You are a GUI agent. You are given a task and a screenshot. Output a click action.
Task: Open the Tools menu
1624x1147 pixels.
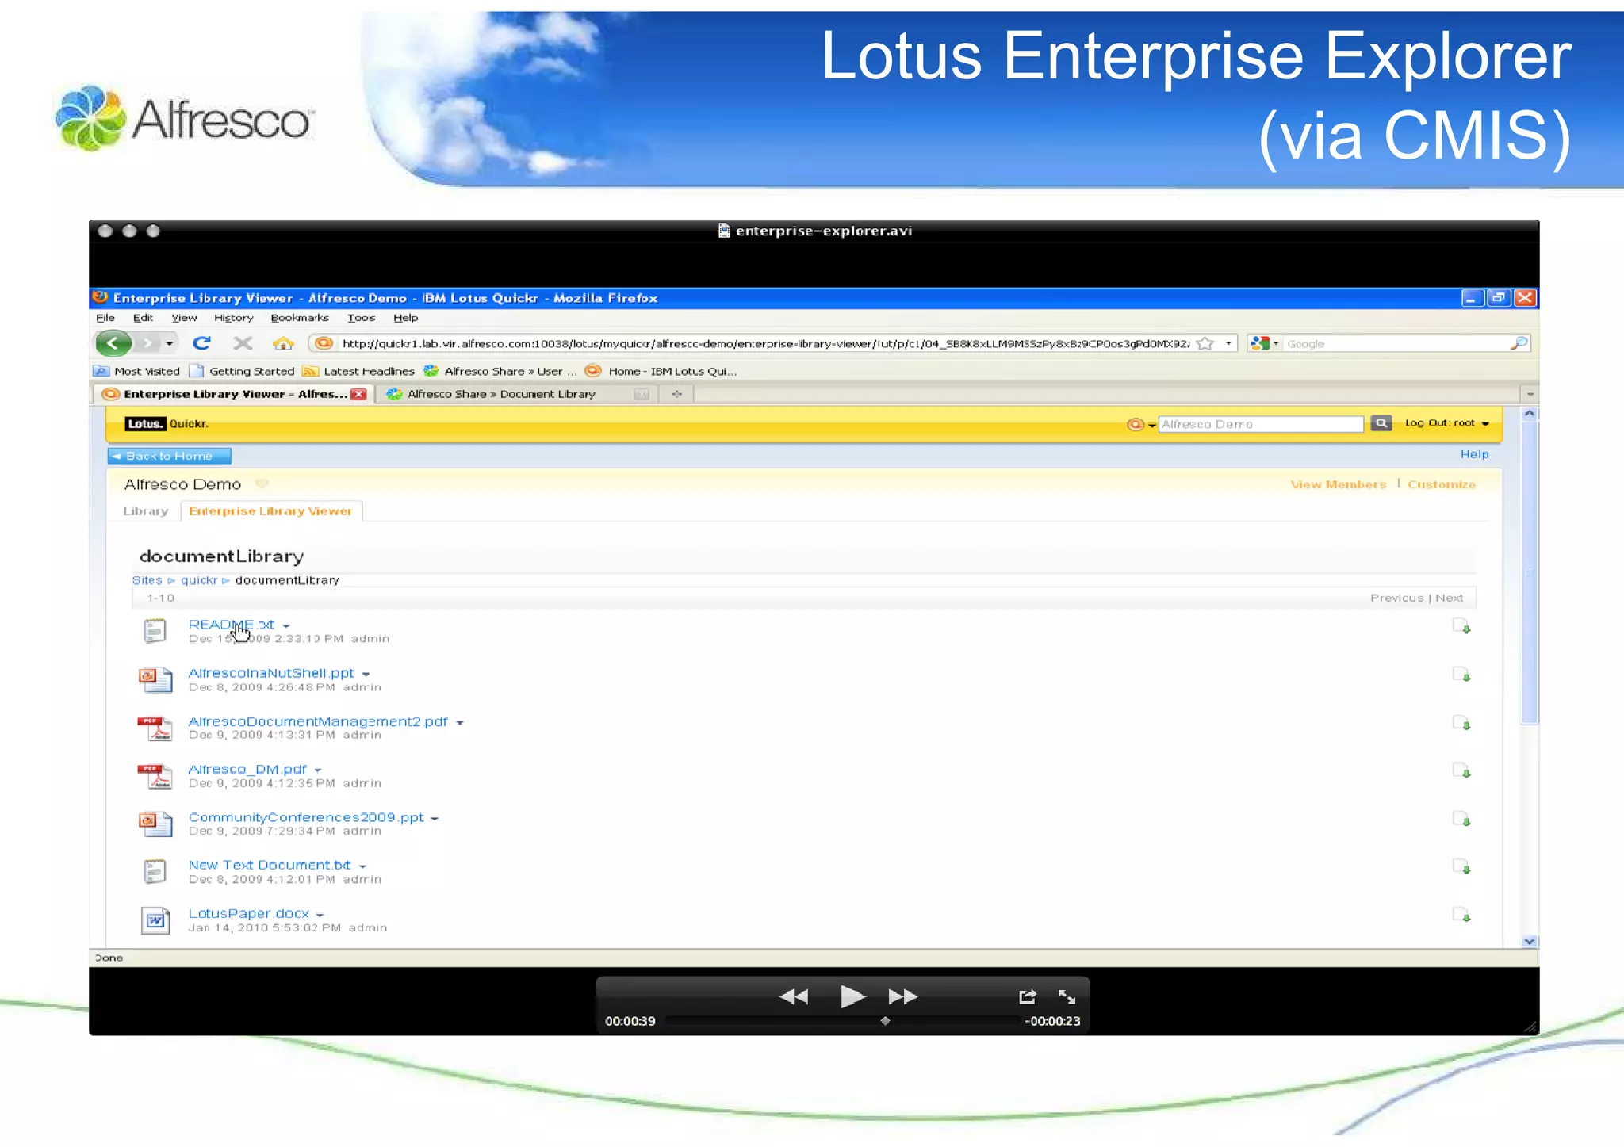coord(361,318)
